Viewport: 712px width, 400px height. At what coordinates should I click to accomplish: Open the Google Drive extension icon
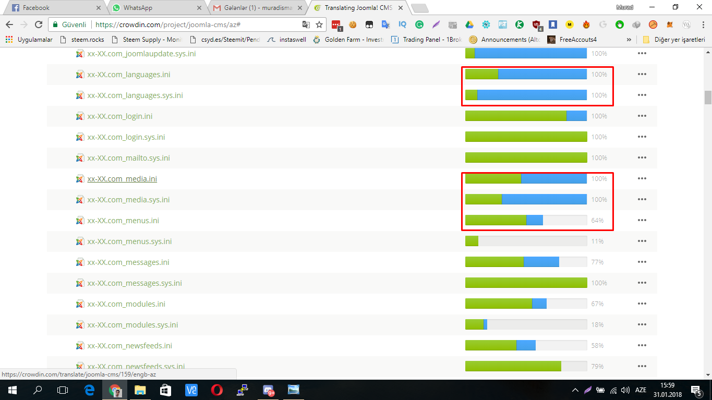pyautogui.click(x=469, y=25)
